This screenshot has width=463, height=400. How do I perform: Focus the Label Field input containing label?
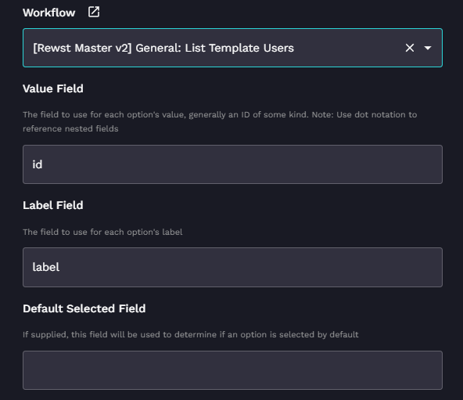232,267
